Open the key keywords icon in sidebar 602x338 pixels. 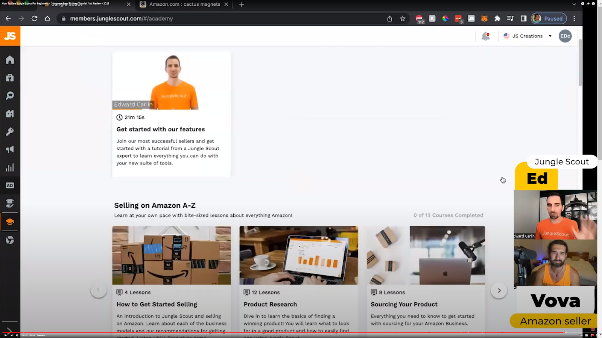pos(10,131)
